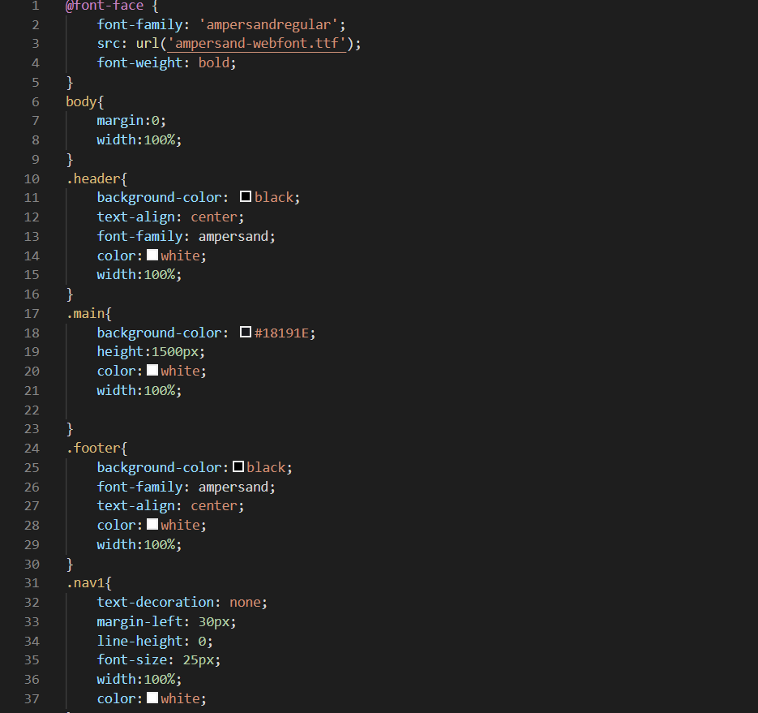Click 'text-align: center;' on line 27
Viewport: 758px width, 713px height.
click(170, 506)
